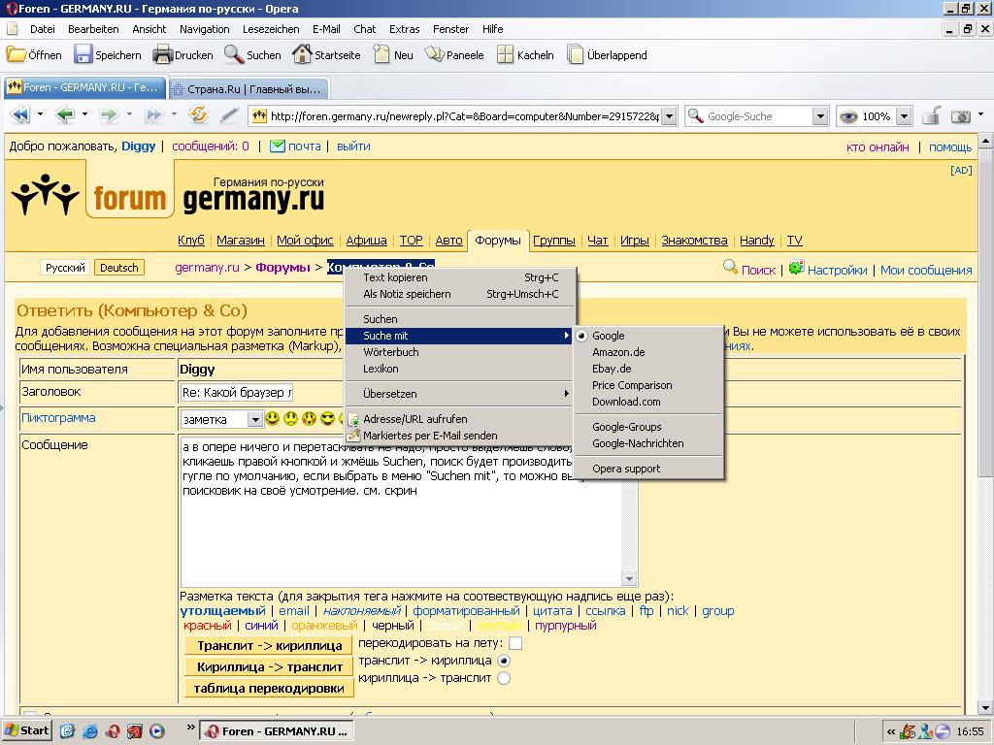This screenshot has width=994, height=745.
Task: Select the 'кириллица -> транслит' radio button
Action: tap(504, 678)
